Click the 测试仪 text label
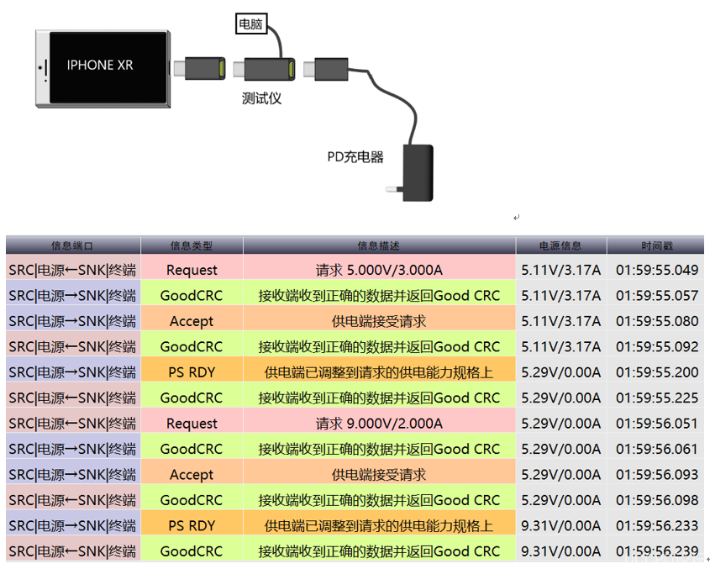Image resolution: width=710 pixels, height=569 pixels. coord(261,98)
